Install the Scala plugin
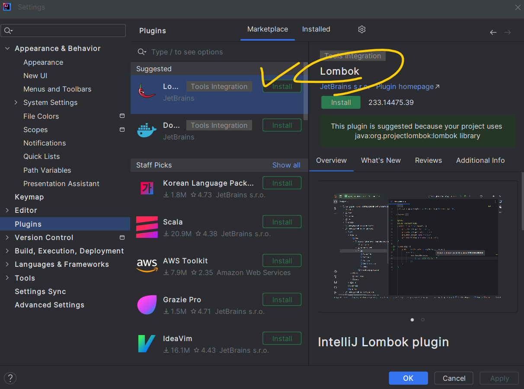Screen dimensions: 524x389 point(282,222)
